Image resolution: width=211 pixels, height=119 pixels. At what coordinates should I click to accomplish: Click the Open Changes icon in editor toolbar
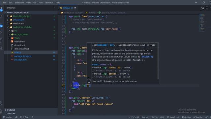pos(202,8)
